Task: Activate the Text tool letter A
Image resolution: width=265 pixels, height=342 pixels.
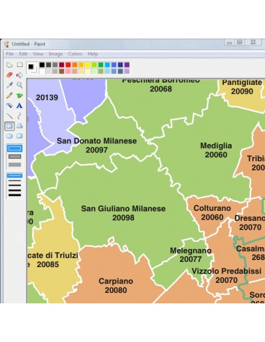Action: 20,105
